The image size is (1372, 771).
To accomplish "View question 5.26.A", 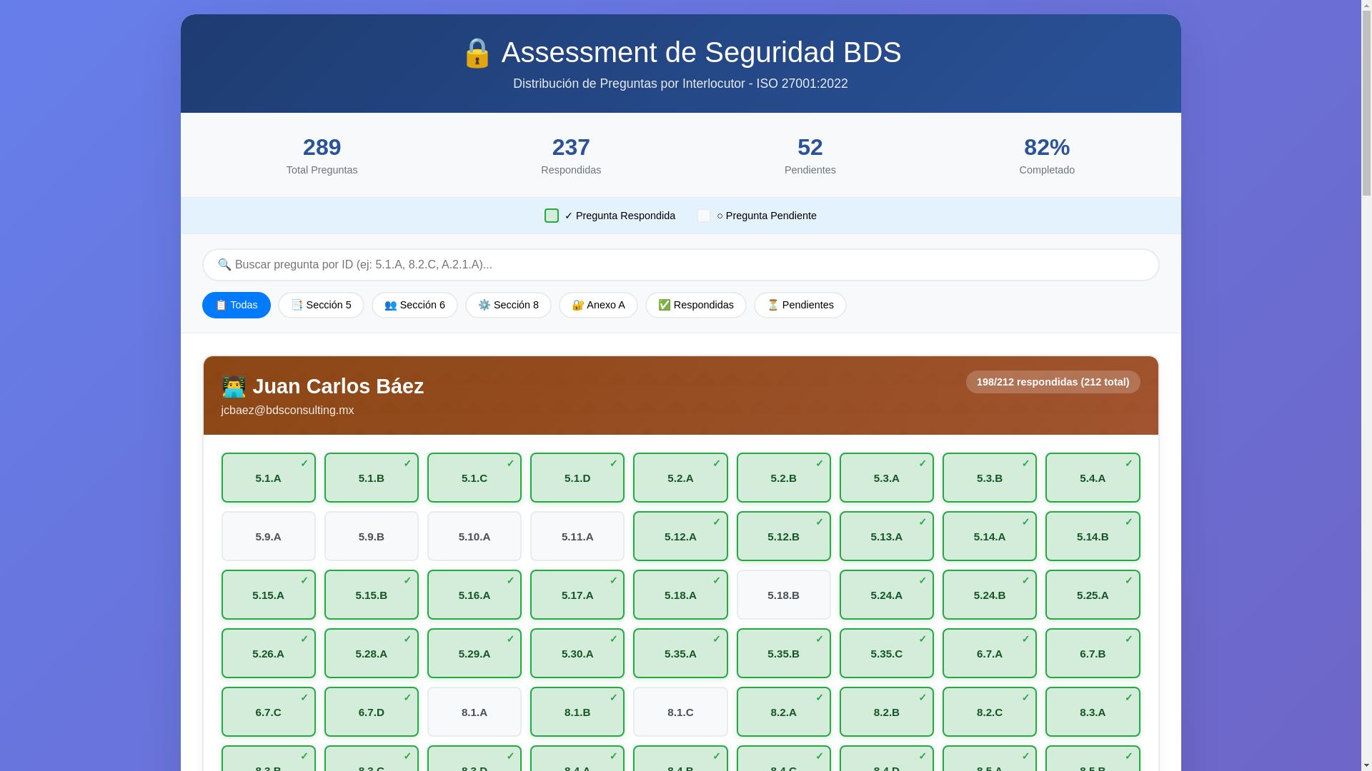I will tap(269, 653).
